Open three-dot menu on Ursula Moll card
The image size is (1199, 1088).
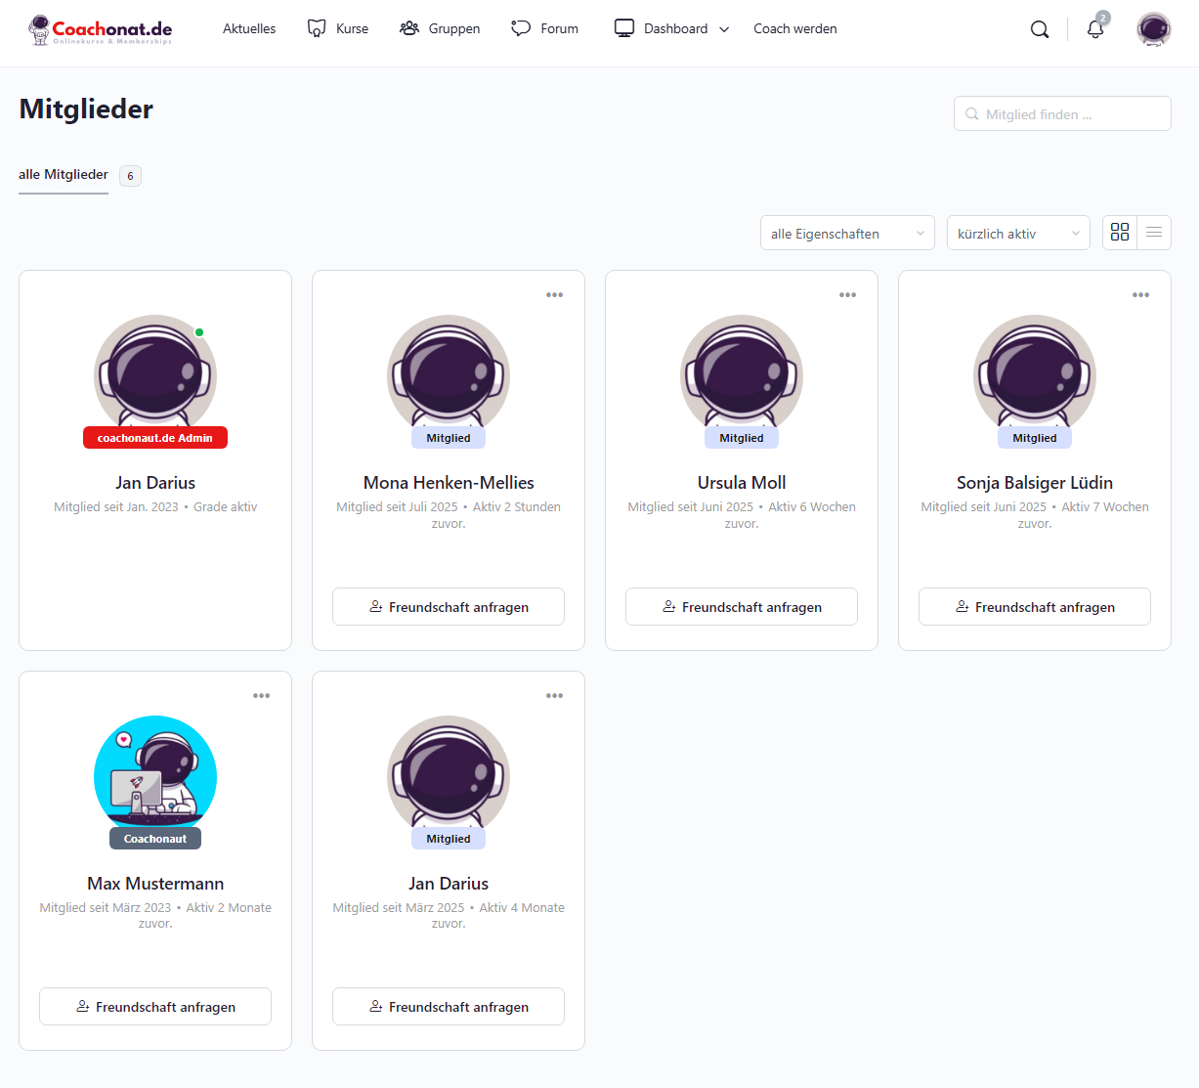point(847,295)
